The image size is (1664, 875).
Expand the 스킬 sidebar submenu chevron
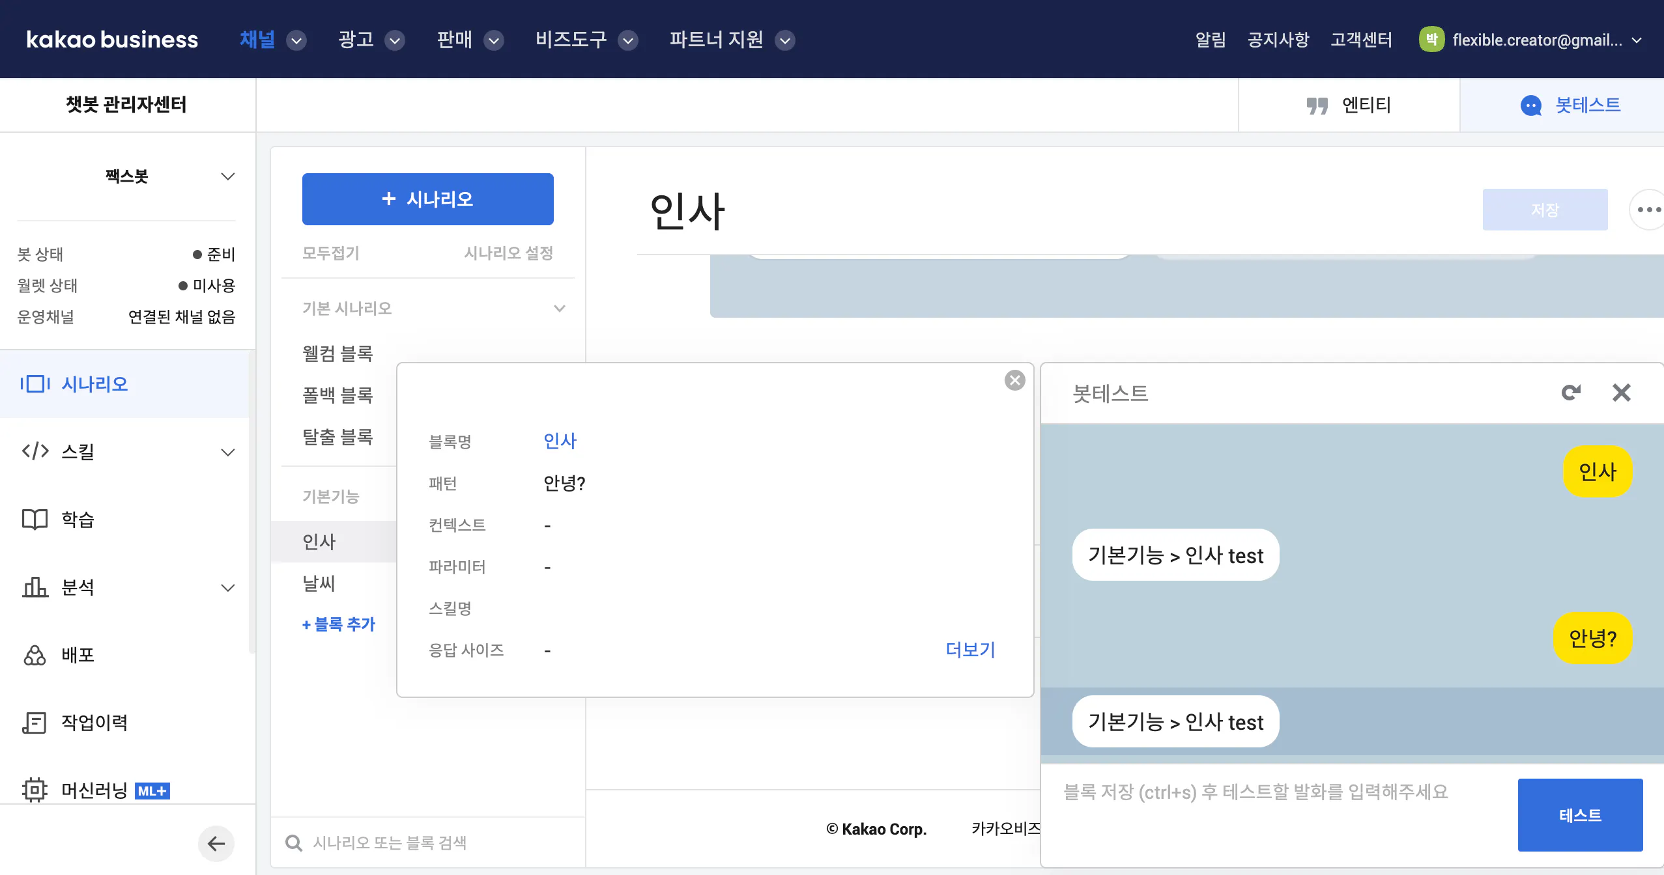click(x=227, y=452)
